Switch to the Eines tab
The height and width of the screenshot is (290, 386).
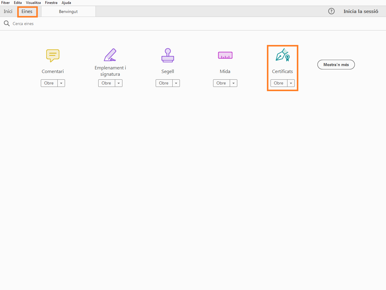click(x=27, y=11)
